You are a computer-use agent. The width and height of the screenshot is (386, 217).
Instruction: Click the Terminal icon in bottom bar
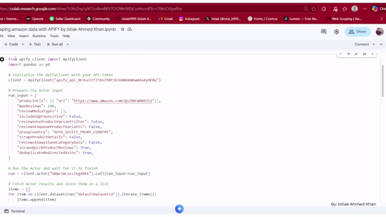pyautogui.click(x=6, y=211)
